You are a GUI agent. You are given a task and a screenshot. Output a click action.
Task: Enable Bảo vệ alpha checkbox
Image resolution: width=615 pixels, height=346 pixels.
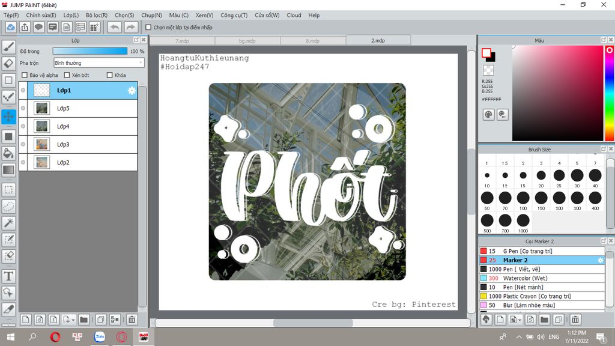click(x=25, y=75)
